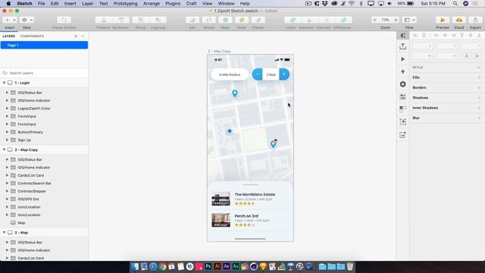Collapse the 2 - Map artboard
The height and width of the screenshot is (273, 485).
[5, 233]
